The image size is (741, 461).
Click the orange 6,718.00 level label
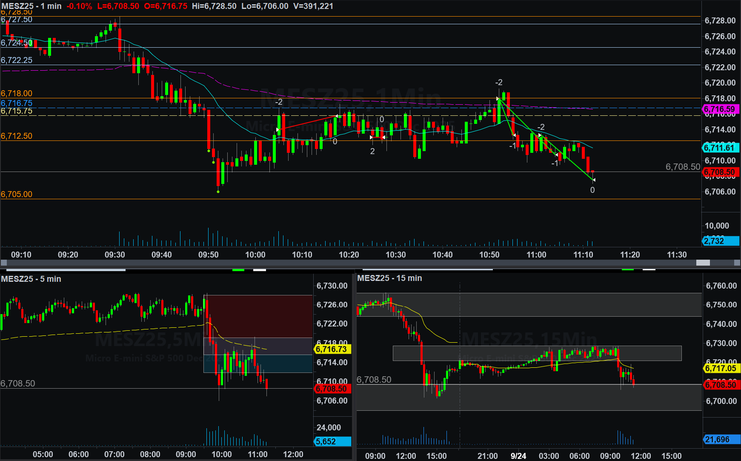(x=17, y=93)
